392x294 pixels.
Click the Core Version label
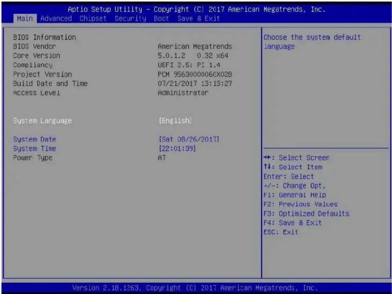pyautogui.click(x=37, y=56)
